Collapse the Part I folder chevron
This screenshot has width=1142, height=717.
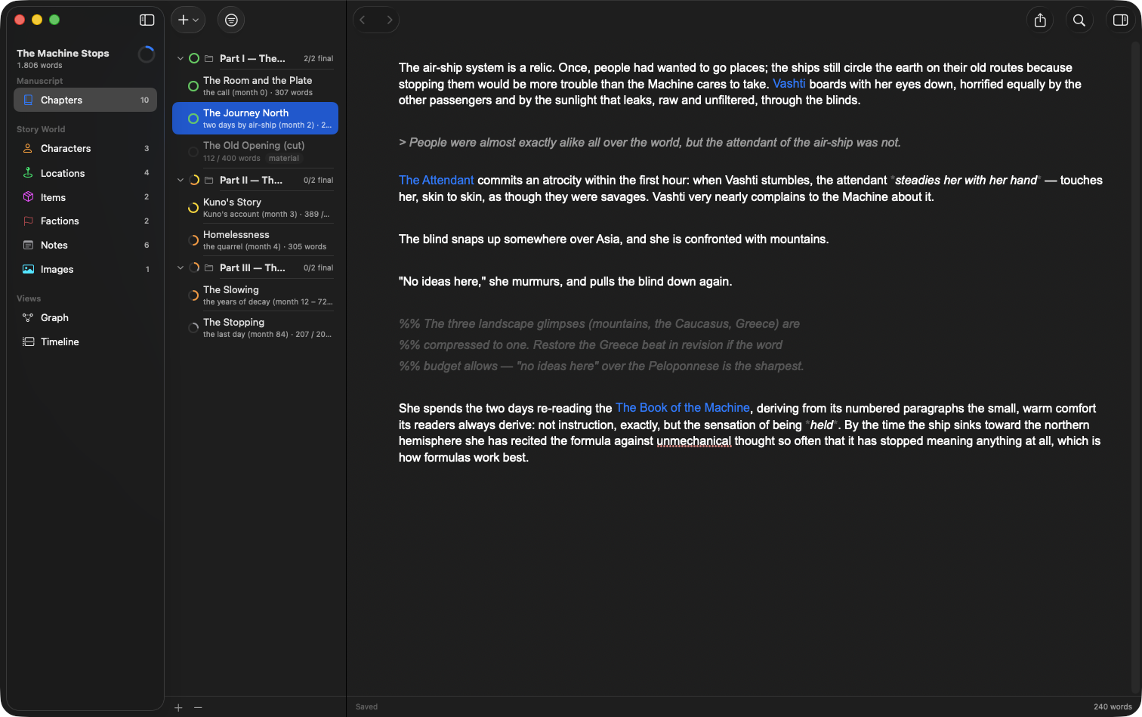(x=181, y=58)
